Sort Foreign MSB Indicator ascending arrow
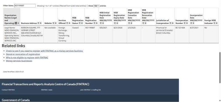221x102 pixels. (x=214, y=23)
